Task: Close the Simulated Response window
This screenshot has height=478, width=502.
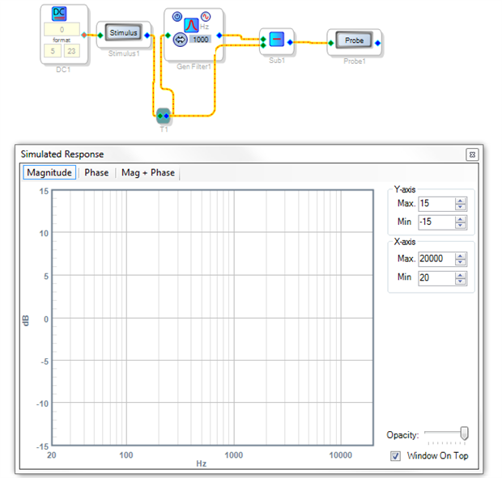Action: point(472,154)
